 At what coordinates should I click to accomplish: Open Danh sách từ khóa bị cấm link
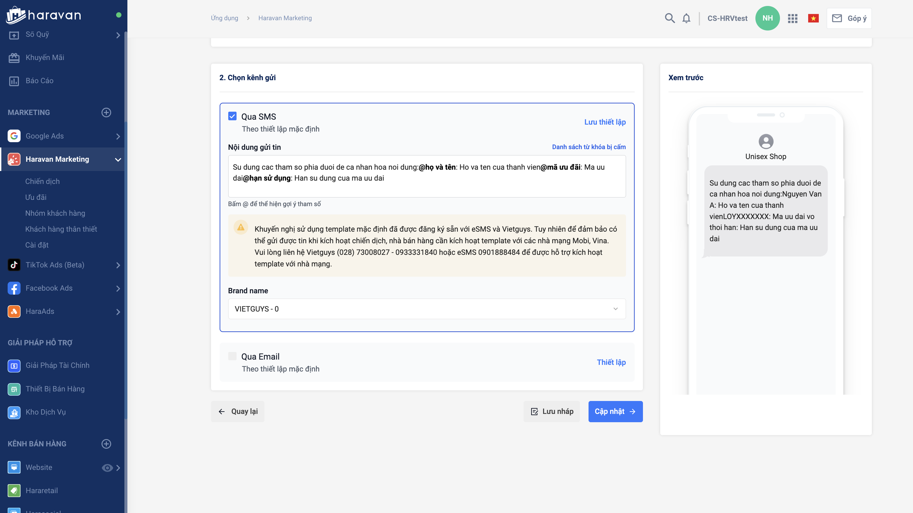point(589,146)
